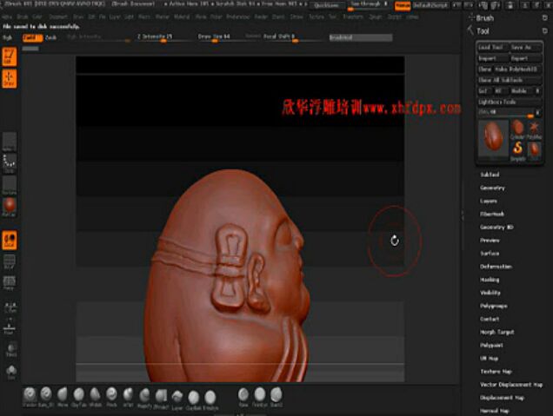Expand the Surface section

coord(490,254)
